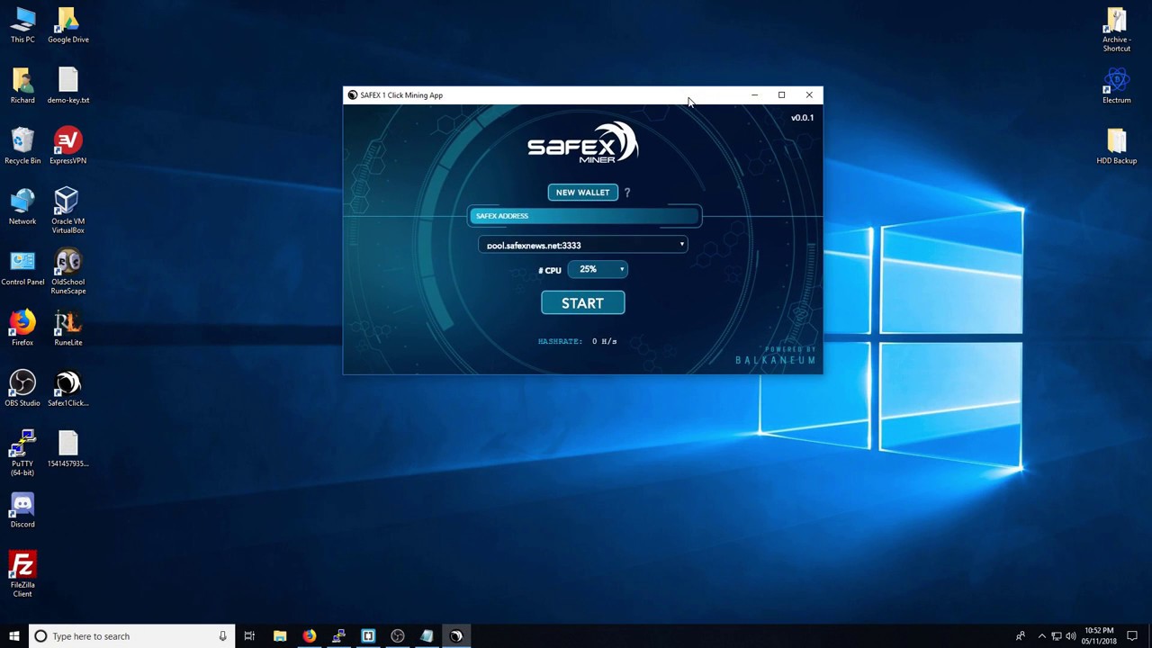Open the taskbar clock and calendar
Image resolution: width=1152 pixels, height=648 pixels.
click(x=1099, y=636)
